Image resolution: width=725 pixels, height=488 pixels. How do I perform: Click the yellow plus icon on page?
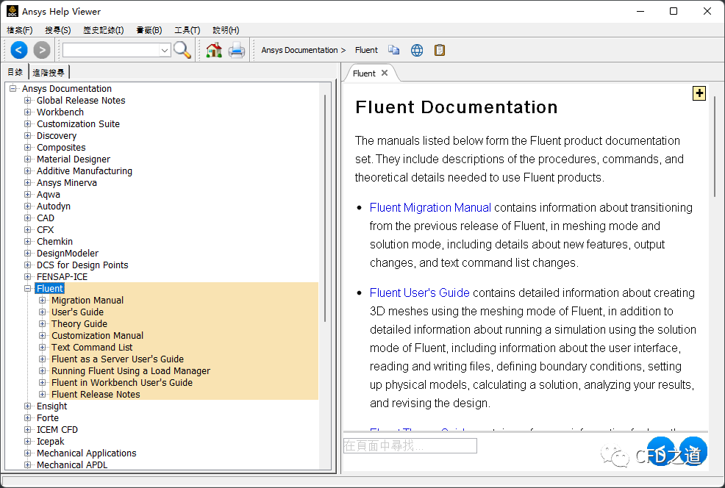tap(699, 93)
